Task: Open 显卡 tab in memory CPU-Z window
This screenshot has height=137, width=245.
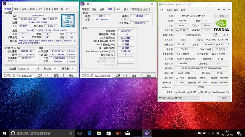Action: pos(126,9)
